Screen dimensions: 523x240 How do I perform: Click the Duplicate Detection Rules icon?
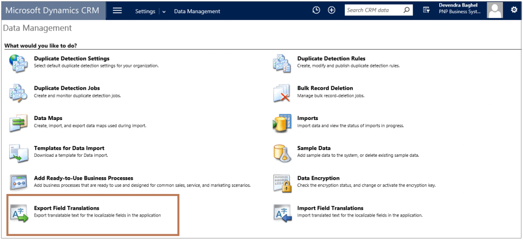pos(282,63)
